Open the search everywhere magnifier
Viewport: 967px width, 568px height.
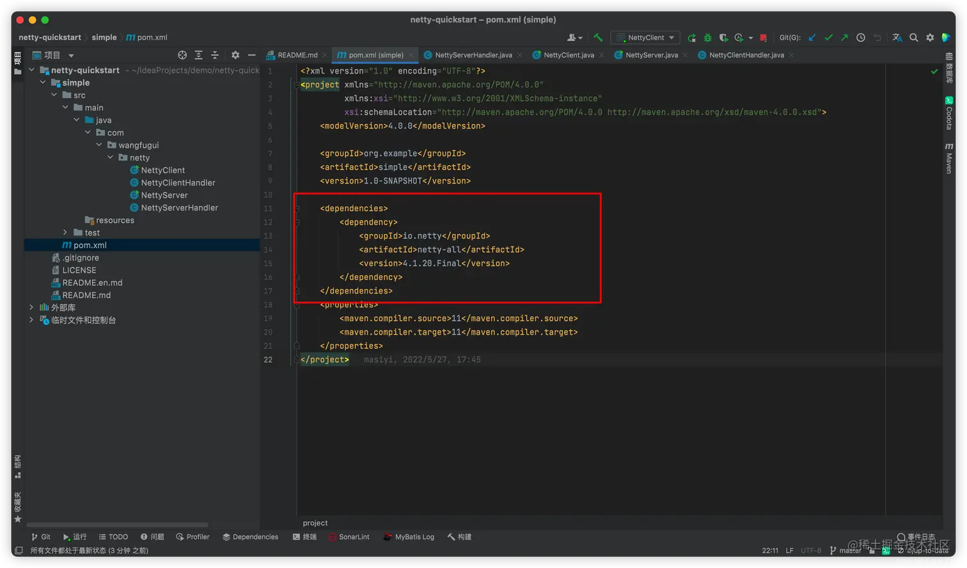tap(914, 38)
